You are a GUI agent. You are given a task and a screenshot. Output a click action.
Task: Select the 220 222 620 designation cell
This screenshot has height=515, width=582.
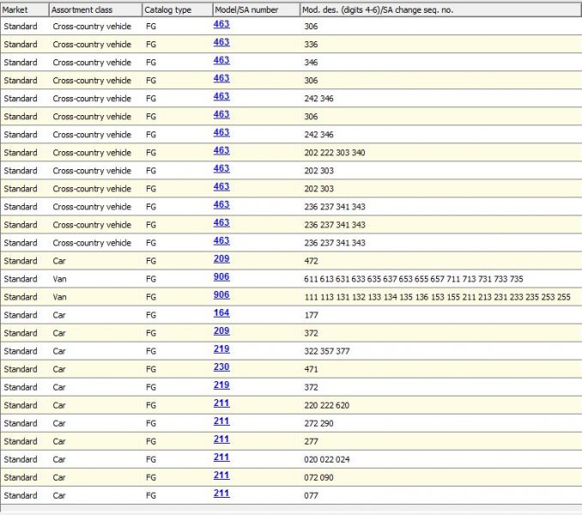tap(327, 405)
